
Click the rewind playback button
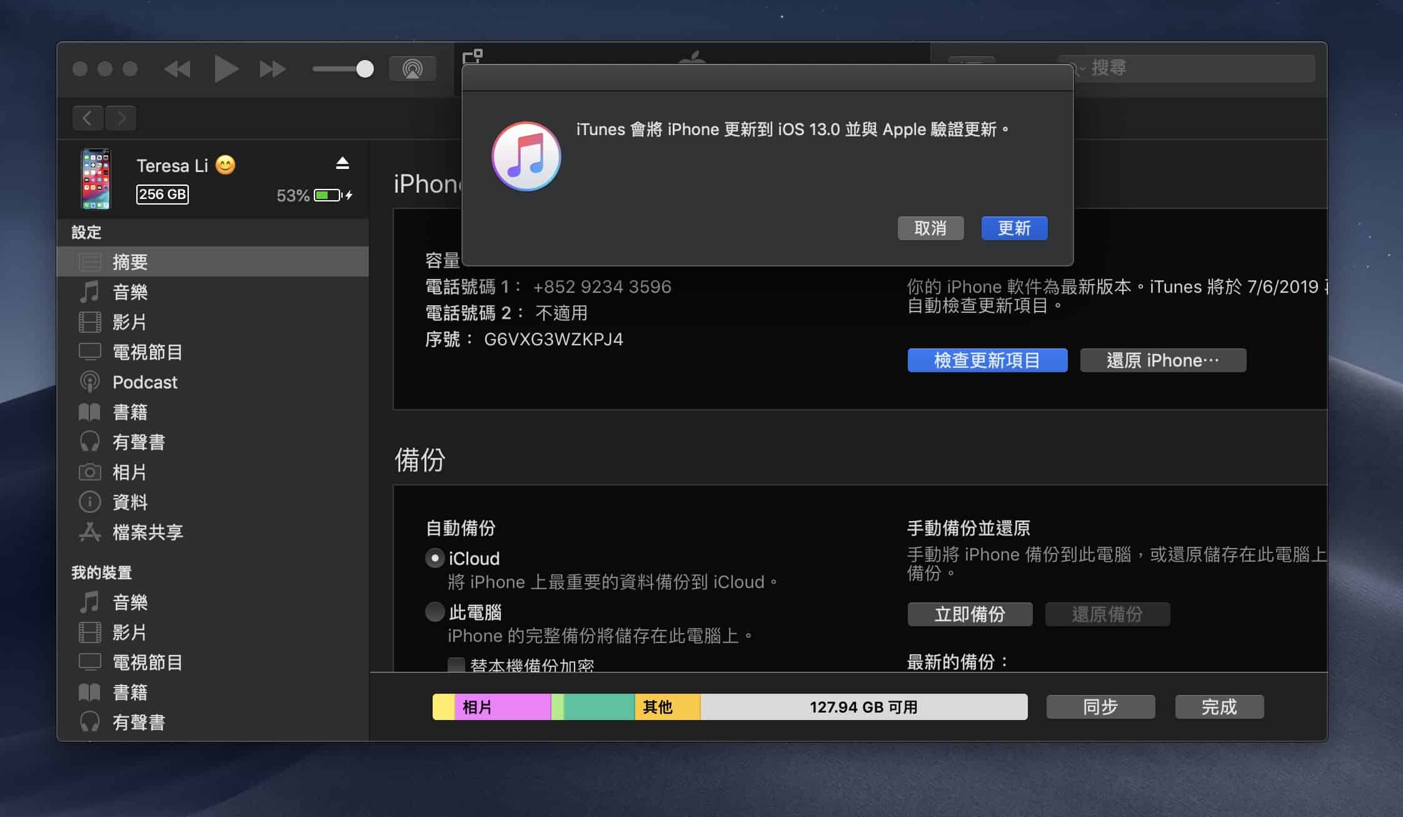[x=178, y=69]
